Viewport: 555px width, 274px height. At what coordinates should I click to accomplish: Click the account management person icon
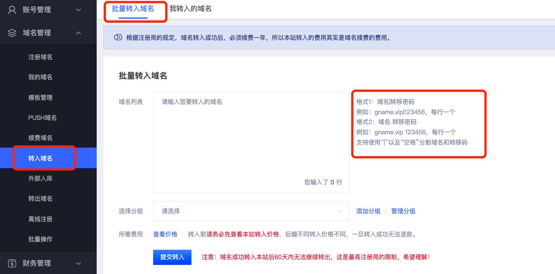12,10
